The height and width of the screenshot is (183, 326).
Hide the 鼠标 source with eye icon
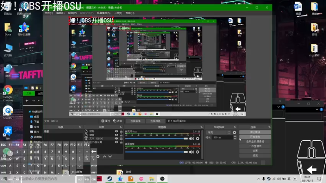(116, 131)
